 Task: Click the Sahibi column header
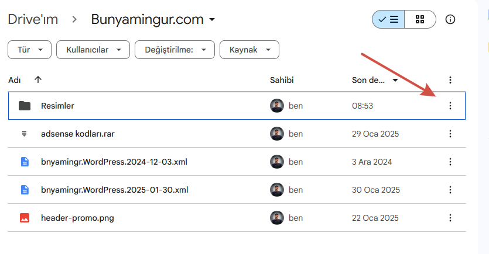282,80
